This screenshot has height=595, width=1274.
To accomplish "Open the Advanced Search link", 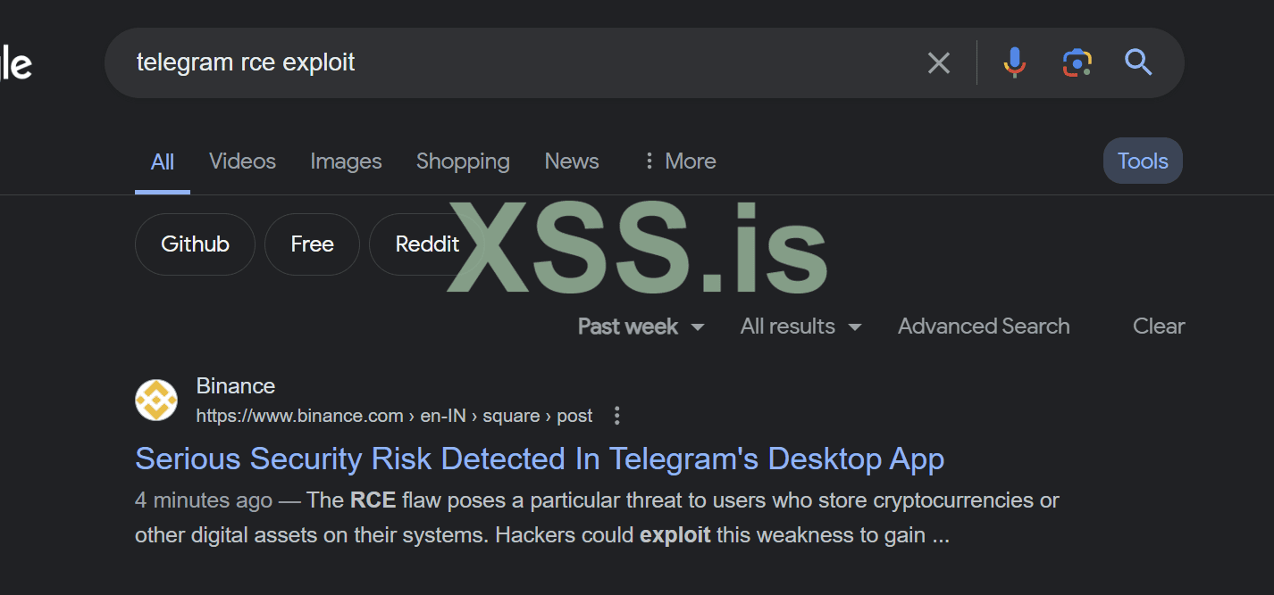I will [984, 326].
